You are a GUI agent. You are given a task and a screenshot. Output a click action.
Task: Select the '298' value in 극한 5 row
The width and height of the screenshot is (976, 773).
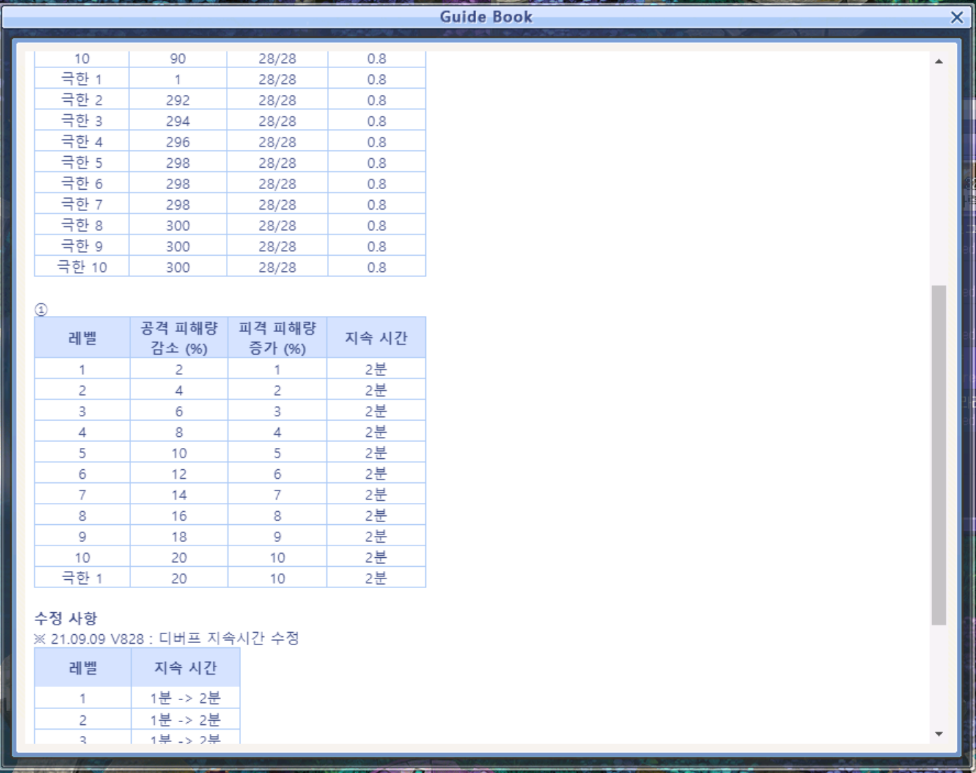tap(178, 163)
